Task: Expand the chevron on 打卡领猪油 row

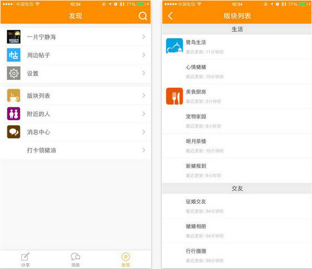Action: pyautogui.click(x=144, y=150)
